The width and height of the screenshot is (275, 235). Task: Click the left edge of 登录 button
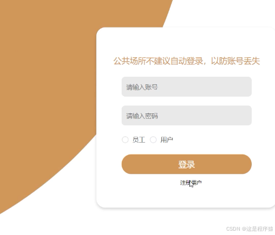[126, 164]
